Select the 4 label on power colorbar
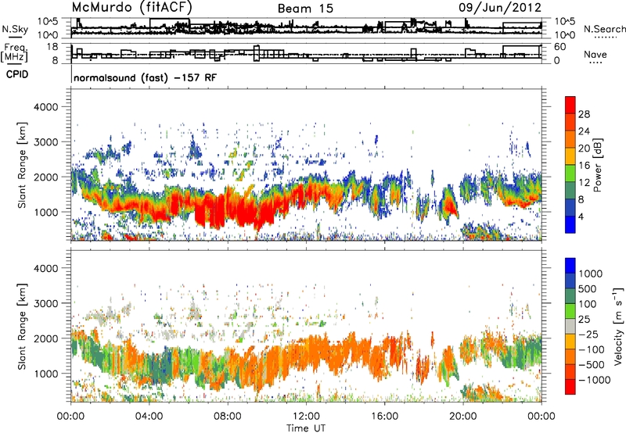Image resolution: width=626 pixels, height=433 pixels. tap(581, 217)
